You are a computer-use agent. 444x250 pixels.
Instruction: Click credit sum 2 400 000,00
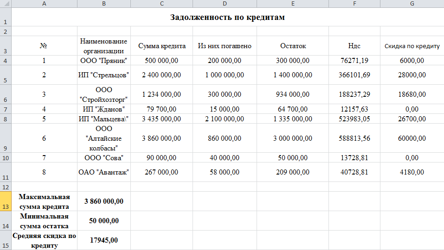click(x=161, y=75)
